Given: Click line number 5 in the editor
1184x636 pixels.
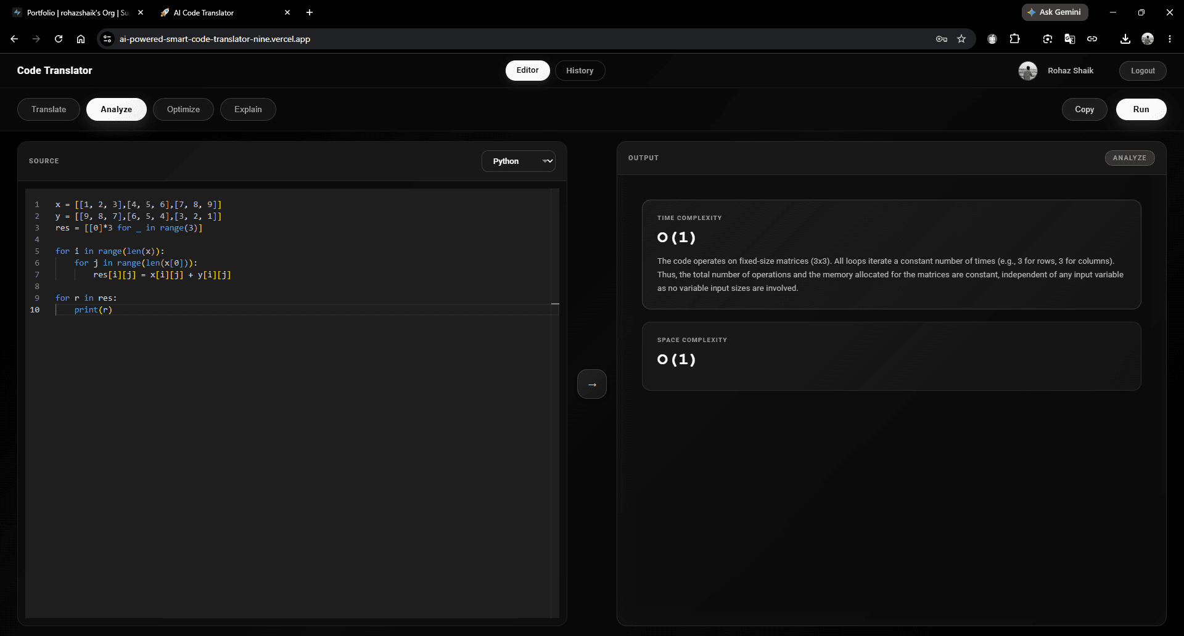Looking at the screenshot, I should coord(37,251).
